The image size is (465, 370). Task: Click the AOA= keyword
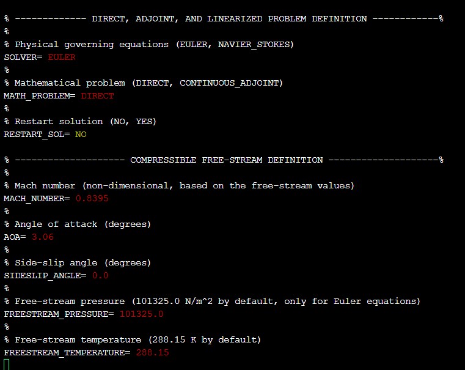15,237
